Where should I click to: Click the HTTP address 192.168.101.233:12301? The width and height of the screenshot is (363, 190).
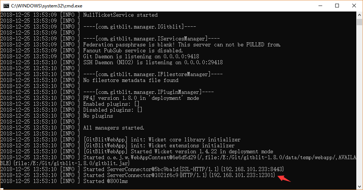[x=242, y=175]
